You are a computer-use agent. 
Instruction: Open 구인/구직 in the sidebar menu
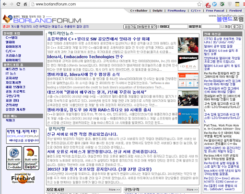tap(12, 96)
